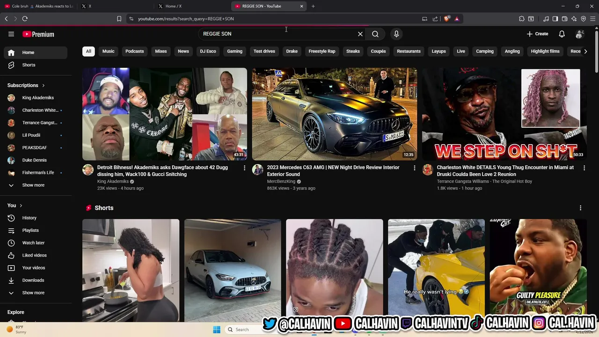Expand Show more under Downloads
This screenshot has height=337, width=599.
[36, 293]
